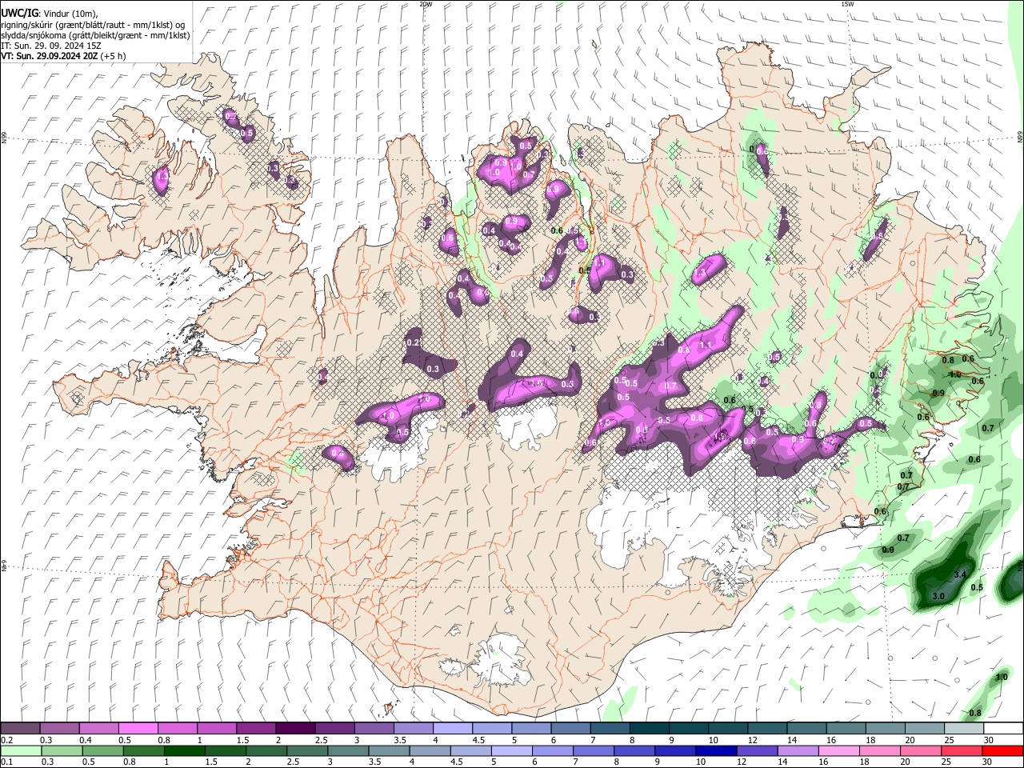
Task: Pick the 0.2 dark mauve snow legend swatch
Action: coord(20,729)
